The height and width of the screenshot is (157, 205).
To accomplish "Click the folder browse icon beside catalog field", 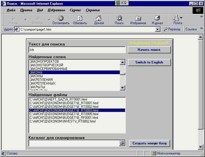I will tap(122, 143).
